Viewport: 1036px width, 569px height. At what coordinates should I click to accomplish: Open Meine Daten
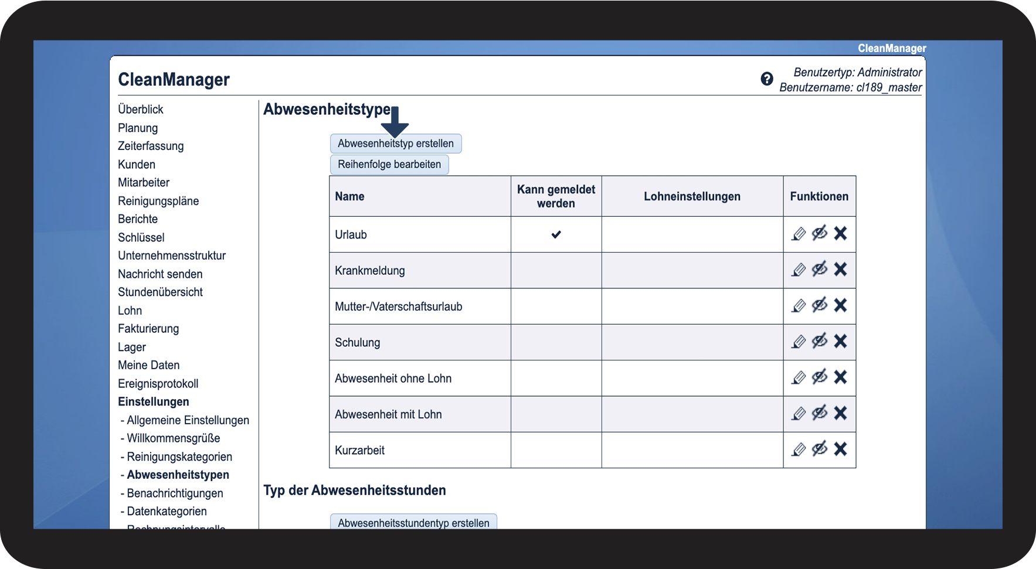[x=149, y=365]
